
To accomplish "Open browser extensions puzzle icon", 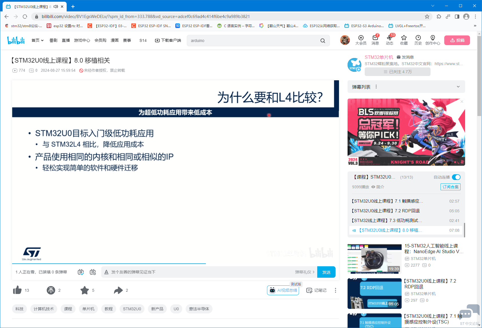I will tap(439, 17).
